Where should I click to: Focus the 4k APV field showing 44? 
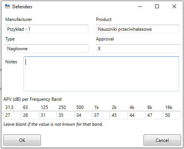click(136, 115)
